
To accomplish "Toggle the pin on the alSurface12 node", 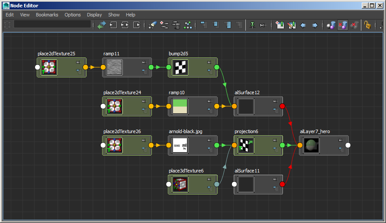I will (x=275, y=102).
